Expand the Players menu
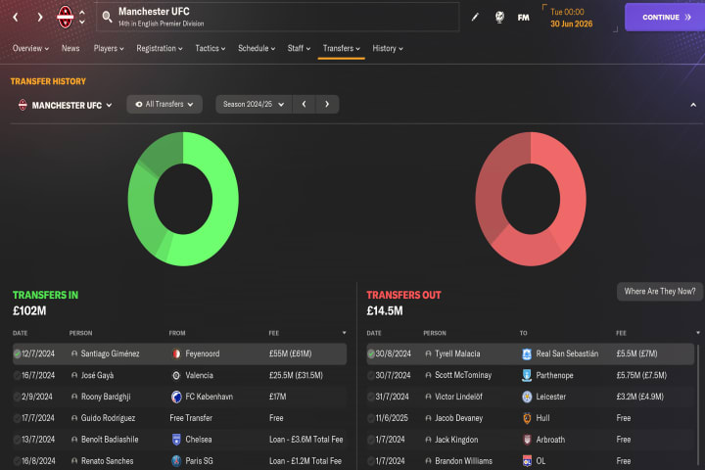Image resolution: width=705 pixels, height=470 pixels. 109,48
